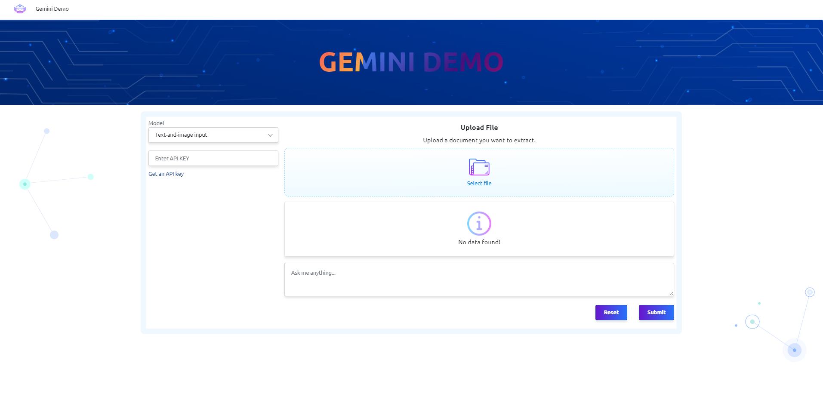Click the chevron on the Text-and-image input selector
This screenshot has width=823, height=402.
270,135
